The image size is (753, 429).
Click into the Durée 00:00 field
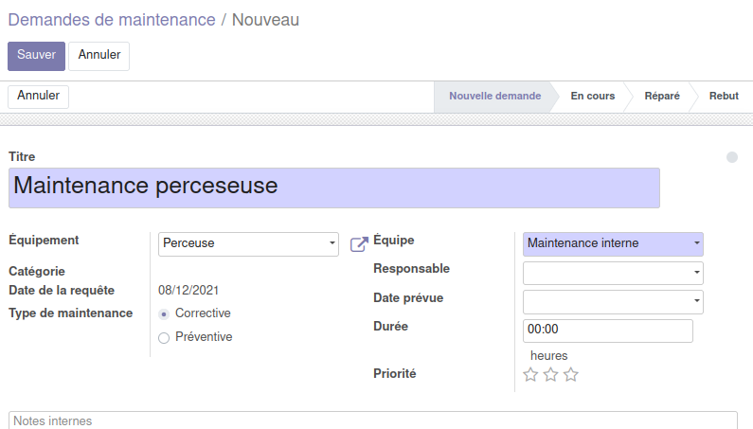tap(607, 331)
